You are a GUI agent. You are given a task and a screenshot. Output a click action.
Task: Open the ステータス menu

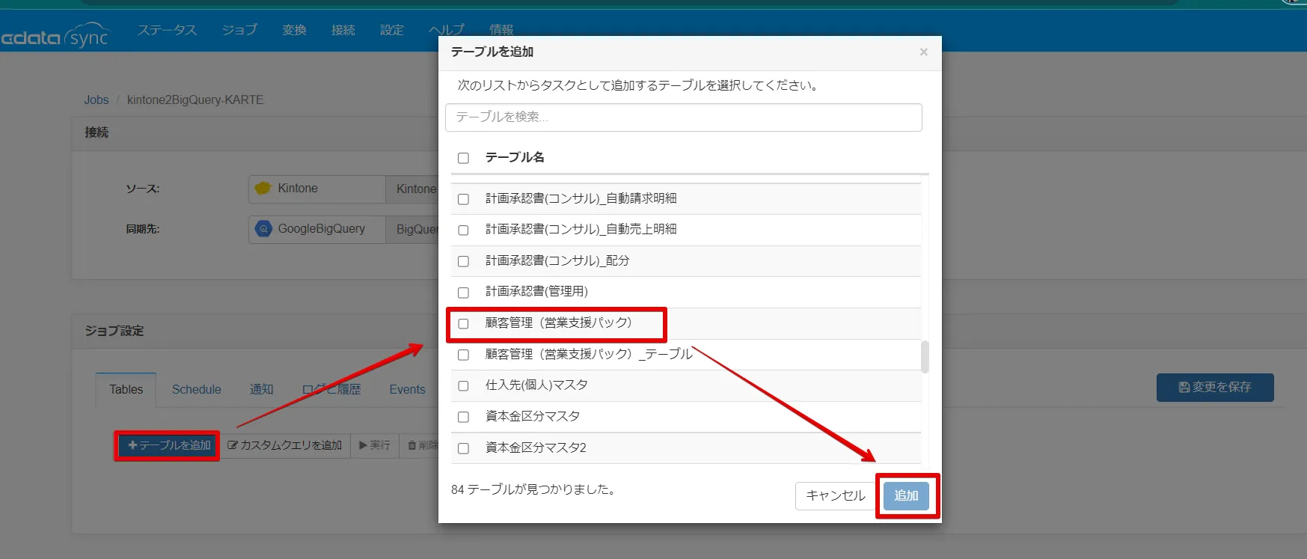[x=167, y=30]
